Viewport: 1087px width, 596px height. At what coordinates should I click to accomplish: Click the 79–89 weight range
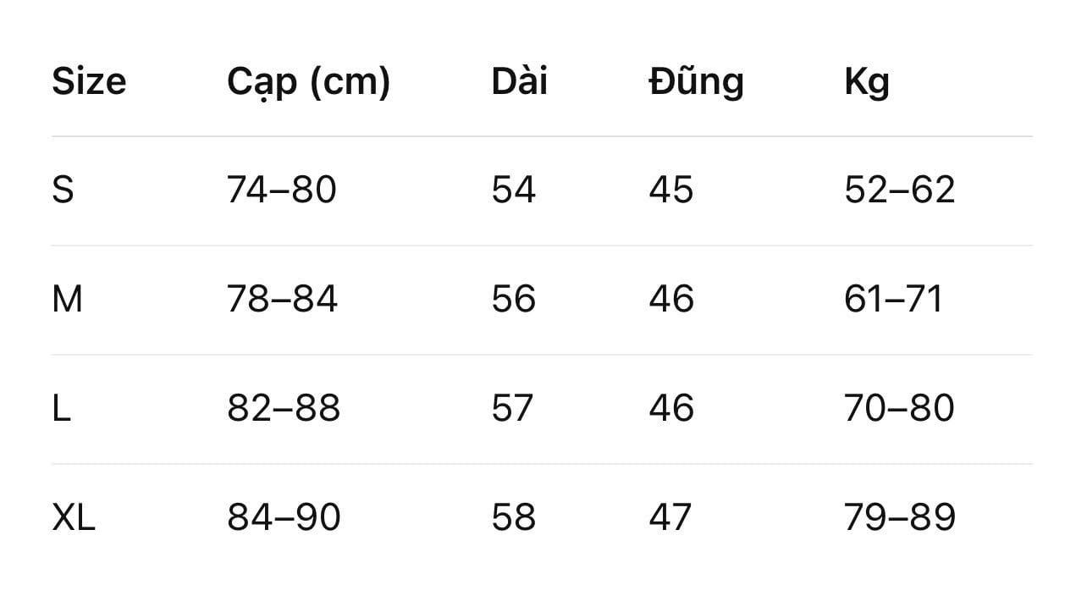(x=899, y=517)
